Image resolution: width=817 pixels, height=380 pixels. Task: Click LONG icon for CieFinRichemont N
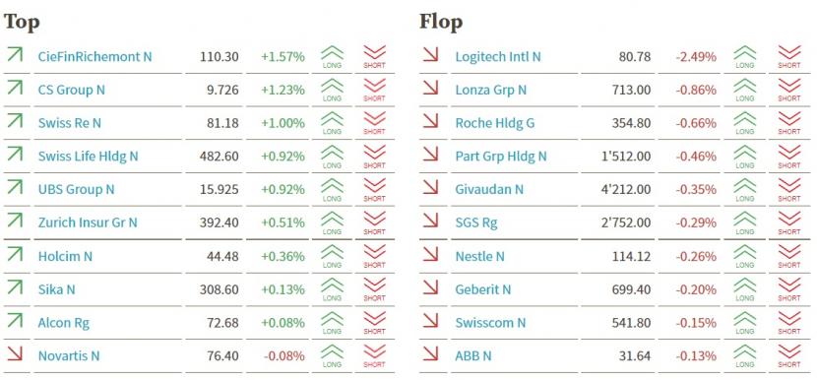(x=332, y=56)
